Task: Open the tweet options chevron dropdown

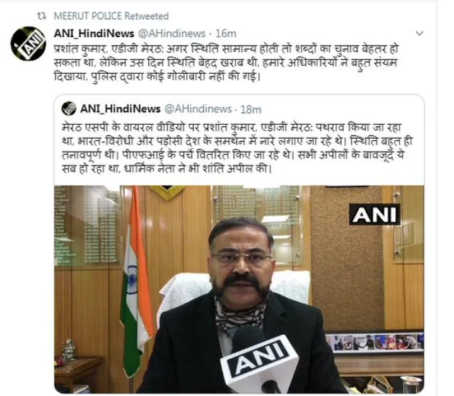Action: [x=419, y=33]
